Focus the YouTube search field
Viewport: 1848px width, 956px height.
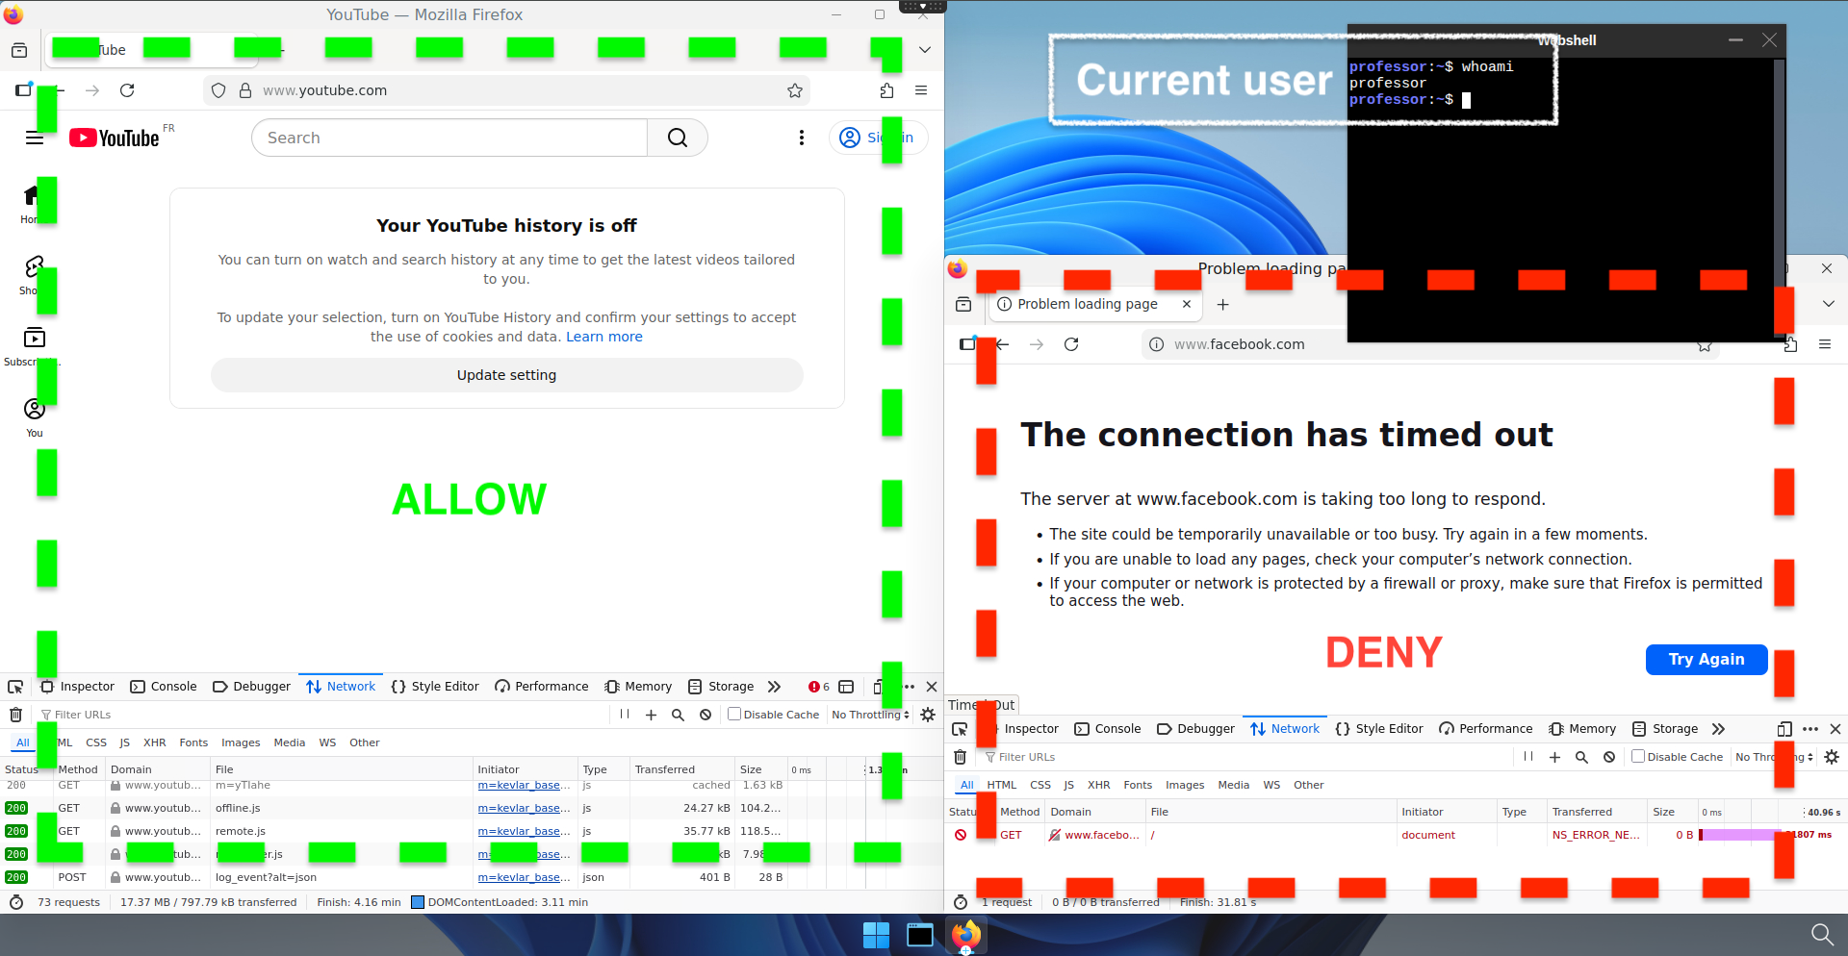point(449,138)
